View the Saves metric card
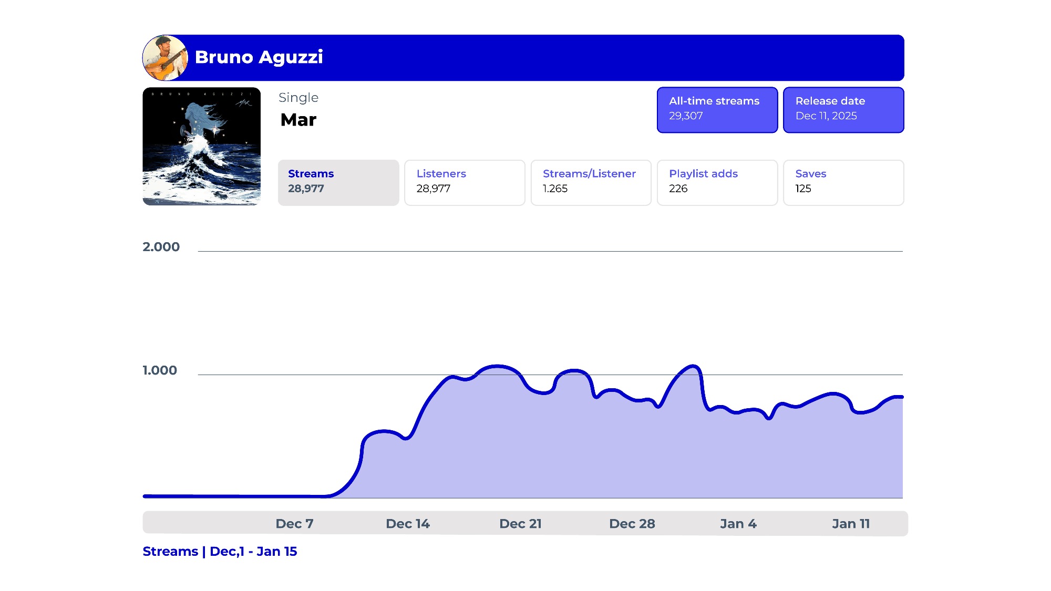The height and width of the screenshot is (591, 1051). [843, 182]
